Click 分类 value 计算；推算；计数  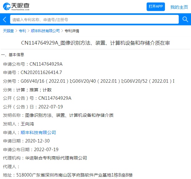[34, 90]
